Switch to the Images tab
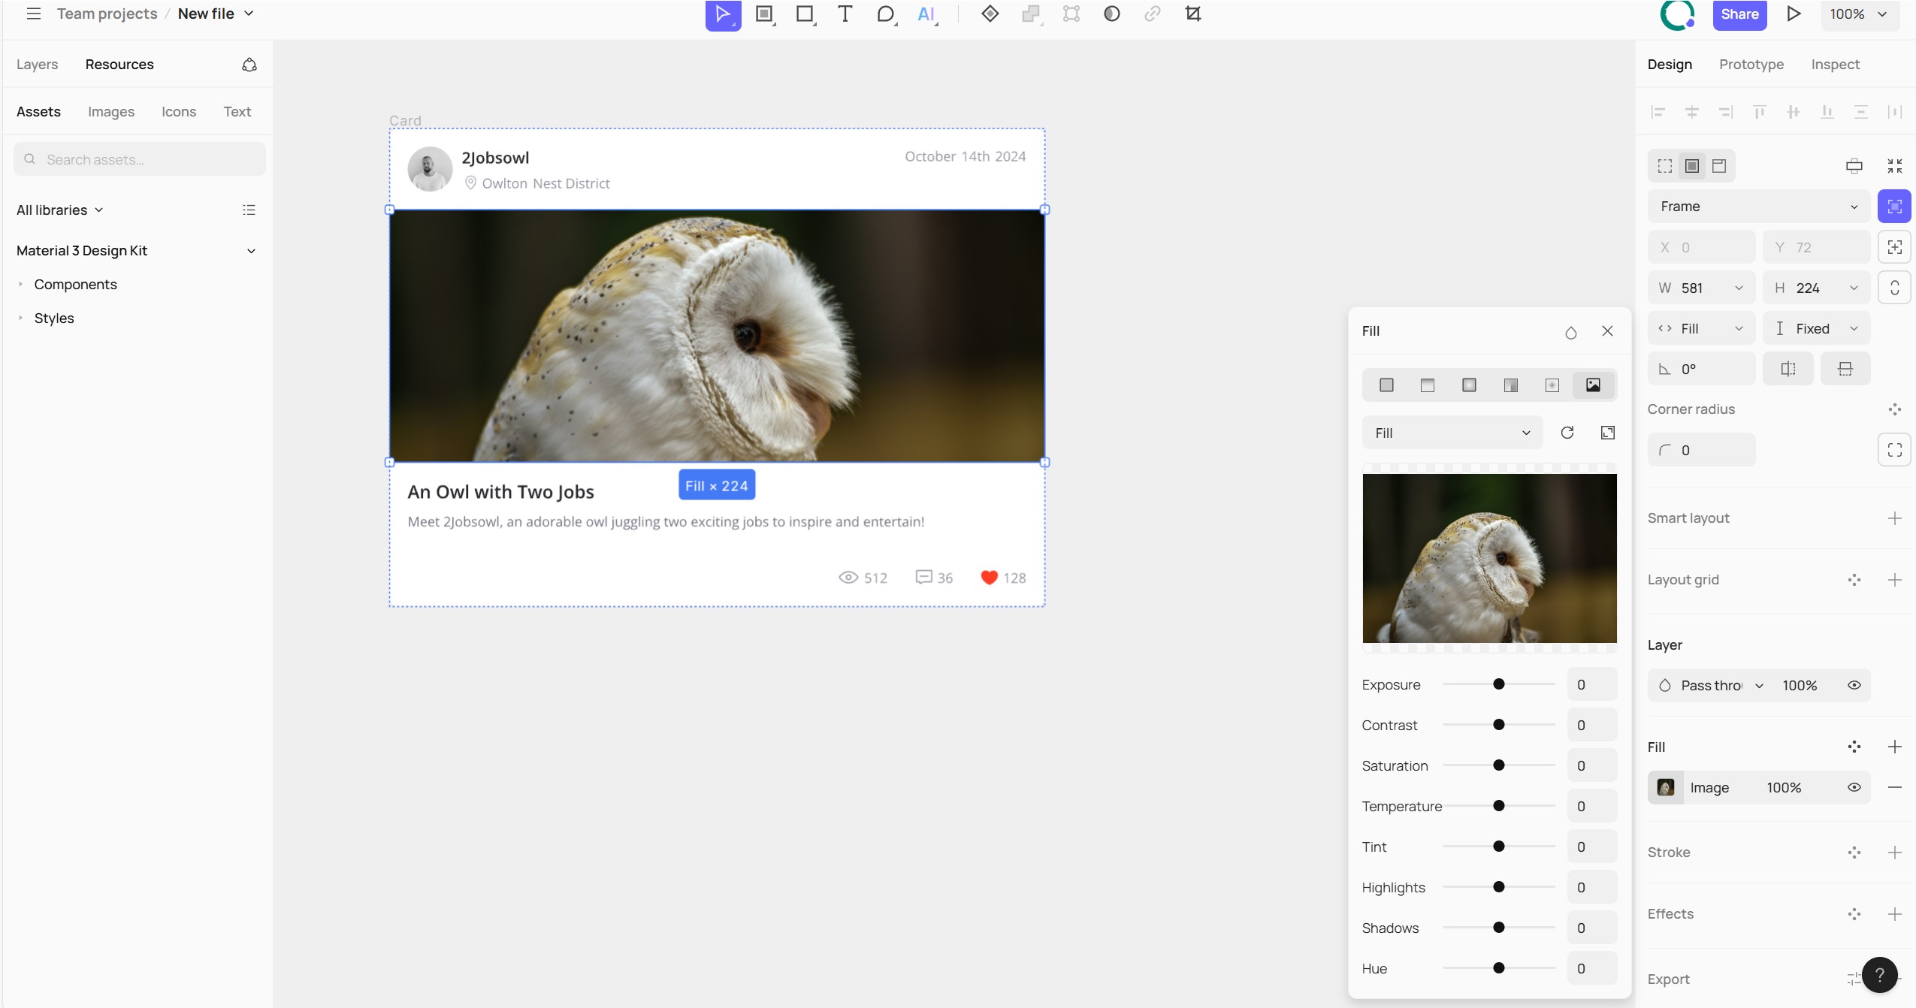This screenshot has width=1916, height=1008. click(x=111, y=111)
